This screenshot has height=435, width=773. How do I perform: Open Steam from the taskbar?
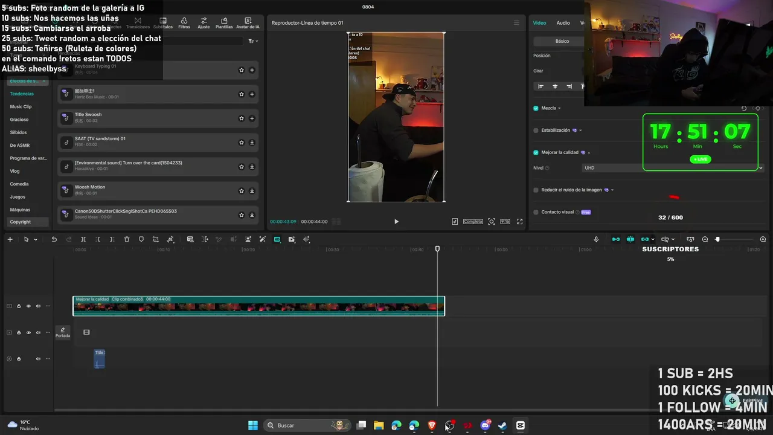click(x=502, y=425)
